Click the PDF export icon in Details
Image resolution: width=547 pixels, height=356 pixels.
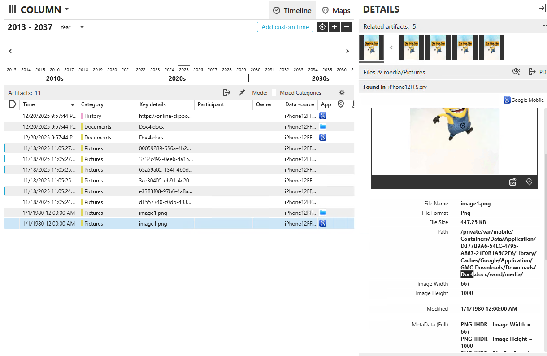coord(532,72)
